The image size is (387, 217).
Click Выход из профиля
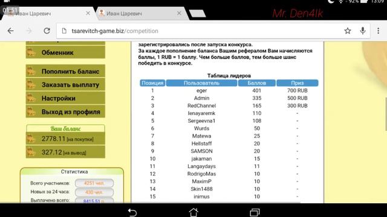[x=65, y=112]
